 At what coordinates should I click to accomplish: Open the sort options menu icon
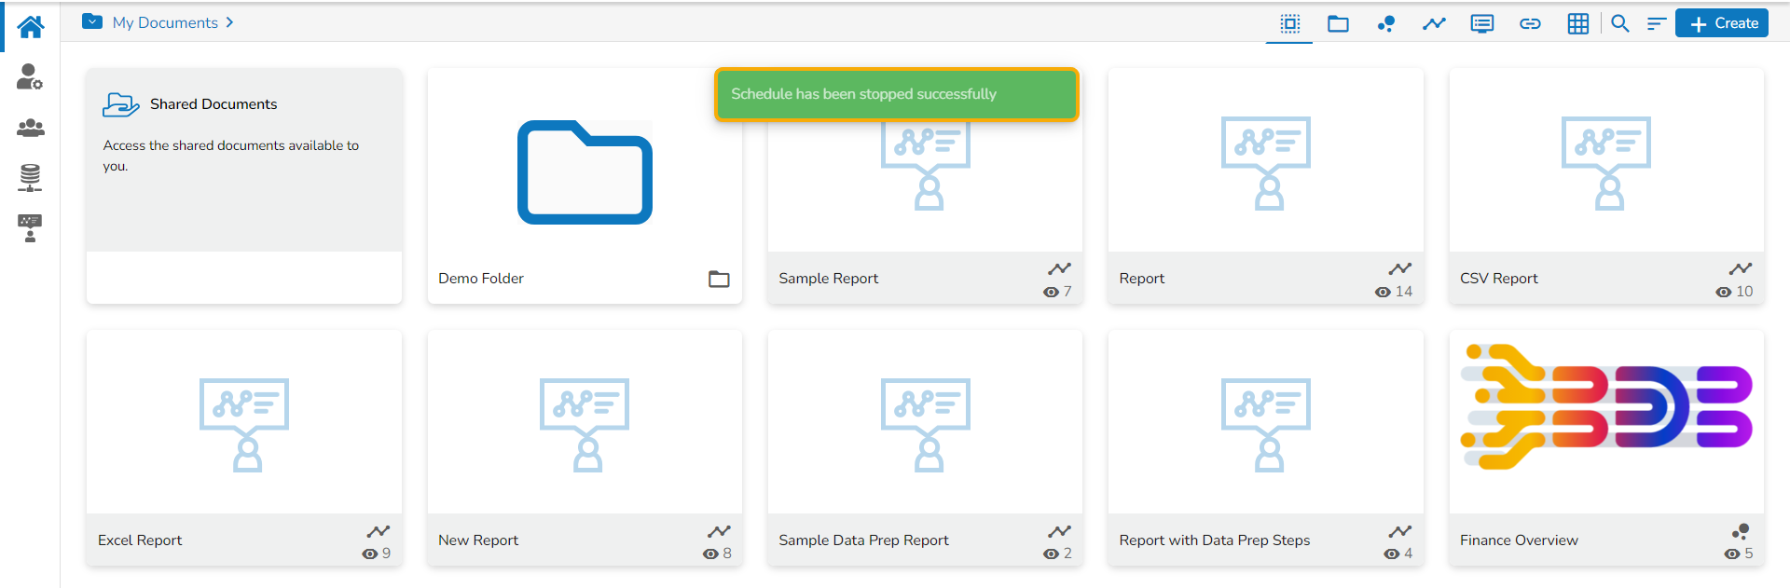pos(1656,23)
